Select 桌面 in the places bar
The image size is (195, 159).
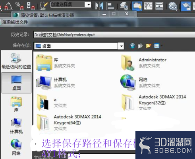pos(16,83)
